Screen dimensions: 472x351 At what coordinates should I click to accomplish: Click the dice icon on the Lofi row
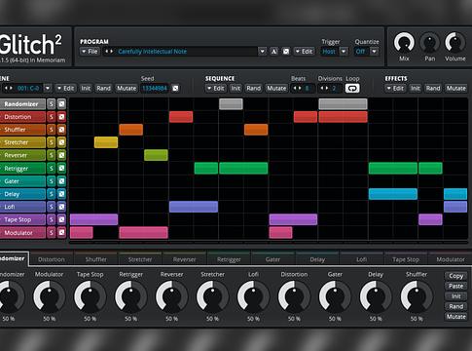(x=61, y=207)
